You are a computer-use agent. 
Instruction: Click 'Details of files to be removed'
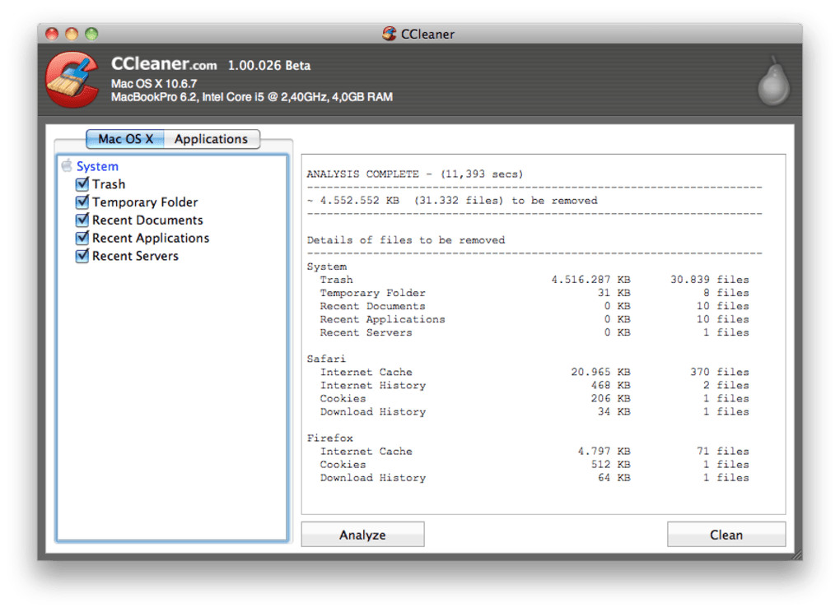(406, 240)
